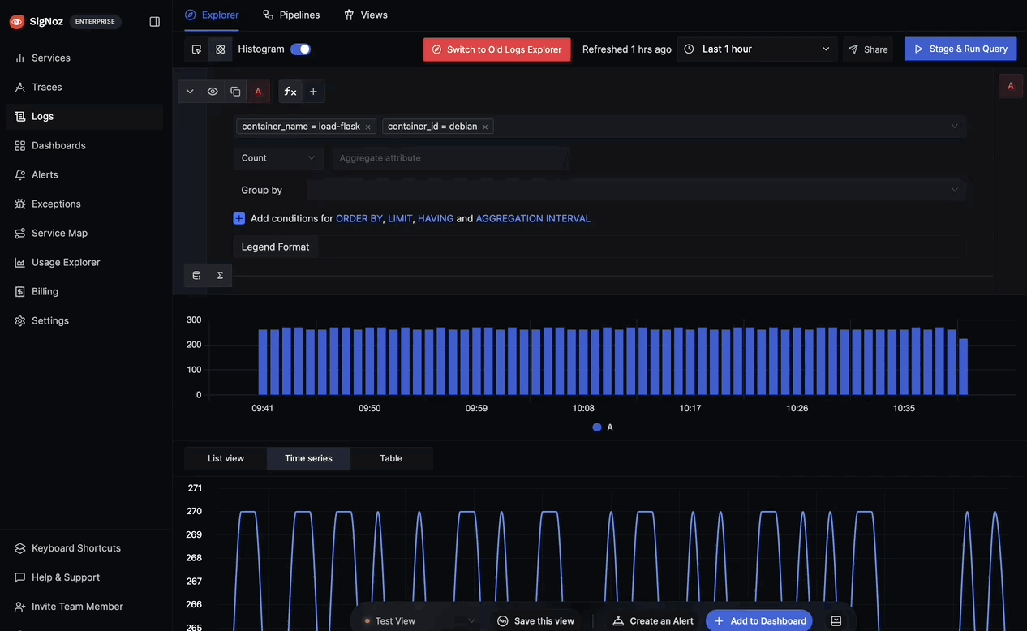Toggle the Histogram switch off

(x=300, y=49)
